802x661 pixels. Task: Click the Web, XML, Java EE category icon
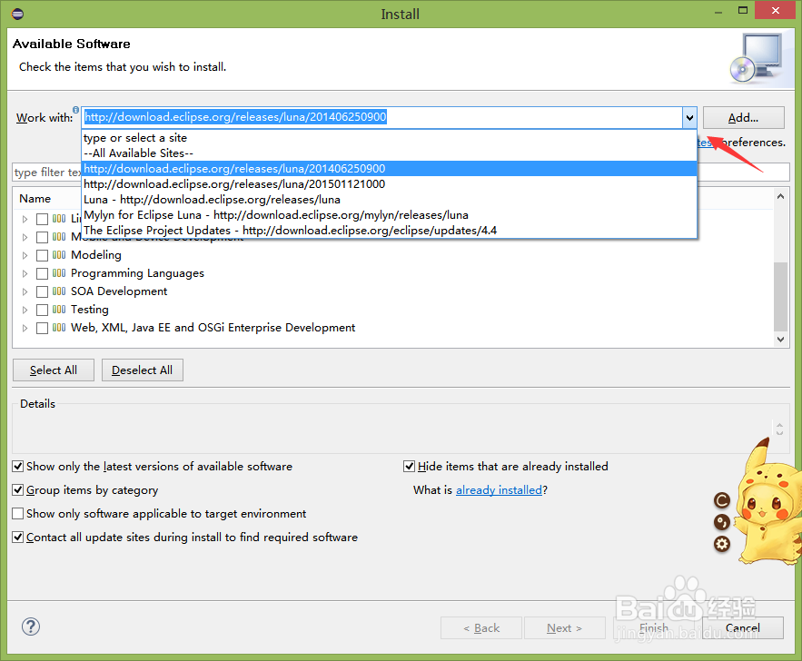[59, 327]
